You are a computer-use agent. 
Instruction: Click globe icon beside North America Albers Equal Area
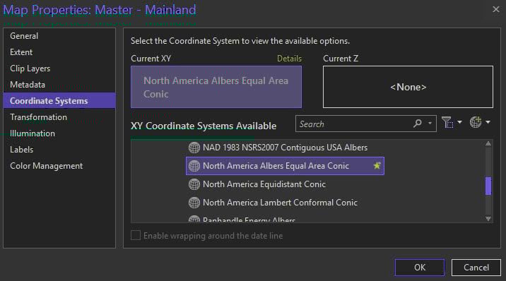pyautogui.click(x=194, y=166)
